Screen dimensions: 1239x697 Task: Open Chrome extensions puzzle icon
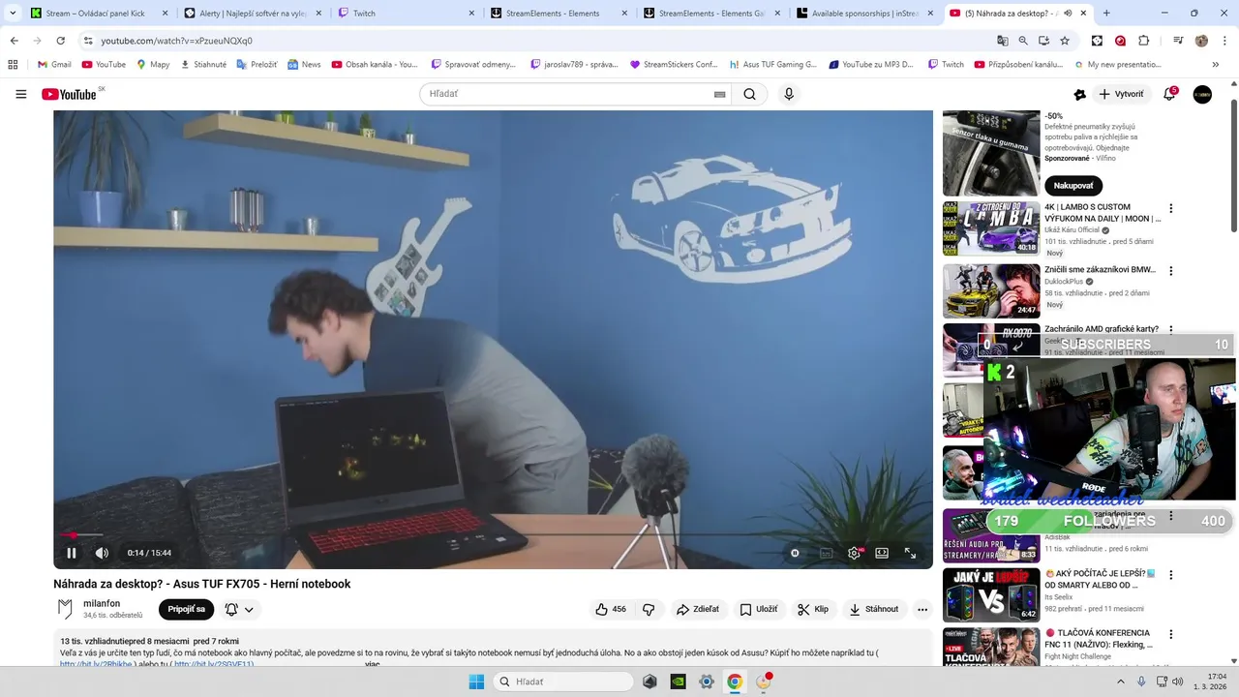tap(1143, 41)
